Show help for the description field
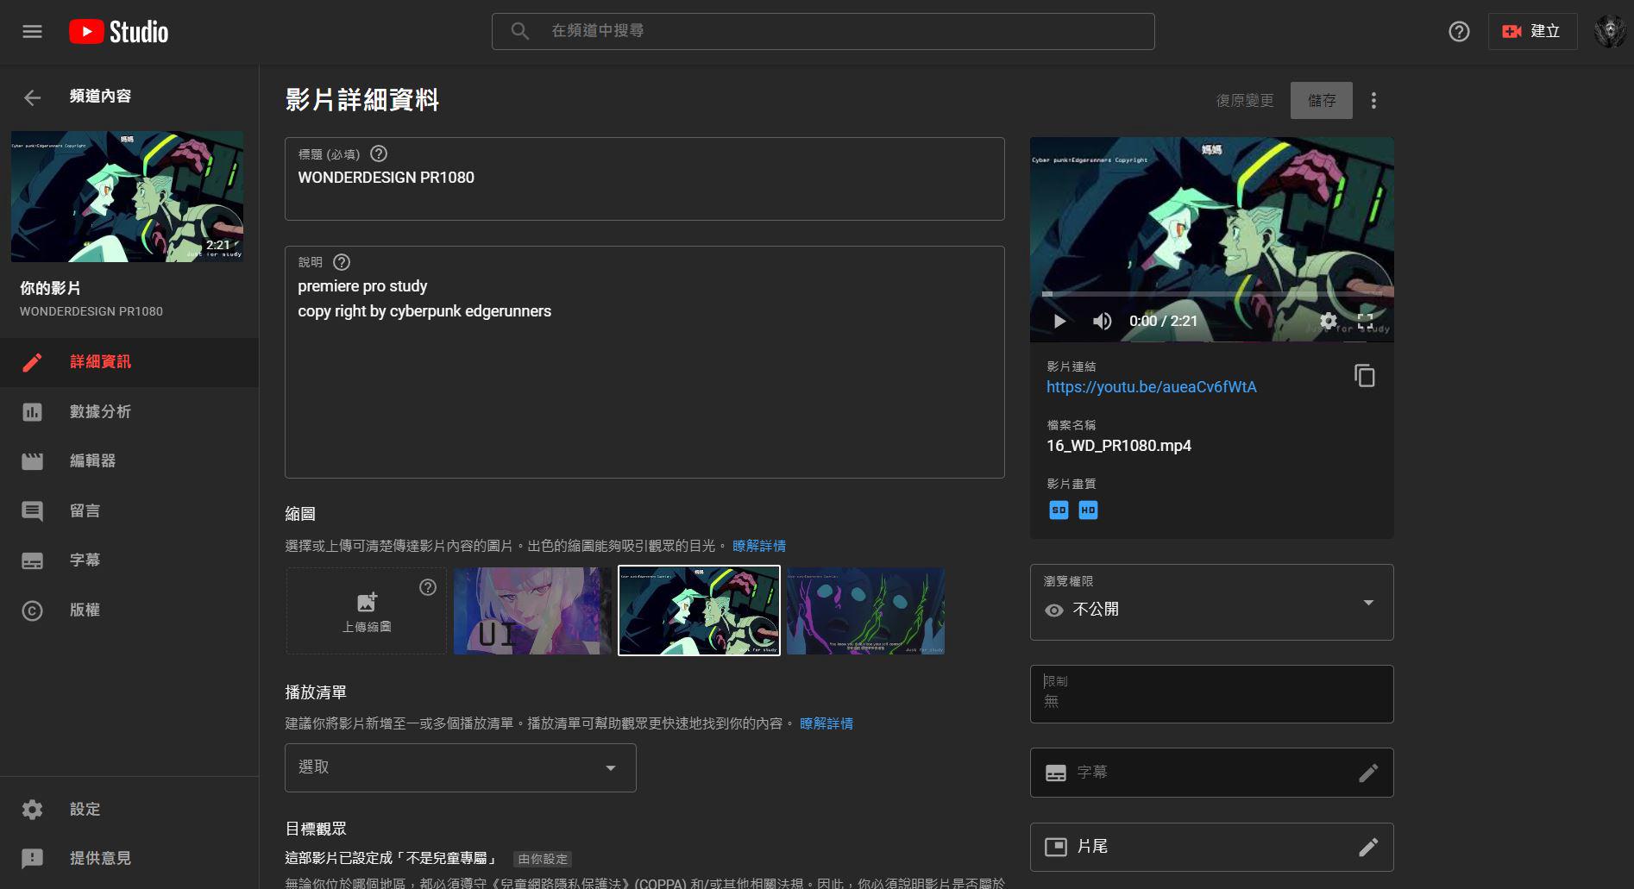 click(342, 262)
